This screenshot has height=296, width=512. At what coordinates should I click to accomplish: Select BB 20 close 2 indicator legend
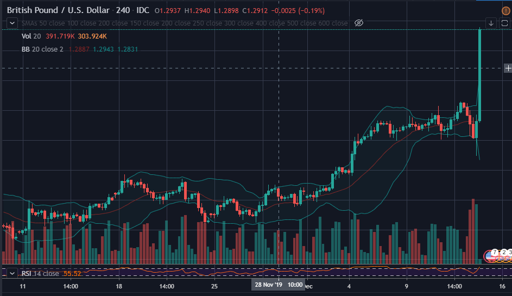pyautogui.click(x=42, y=49)
